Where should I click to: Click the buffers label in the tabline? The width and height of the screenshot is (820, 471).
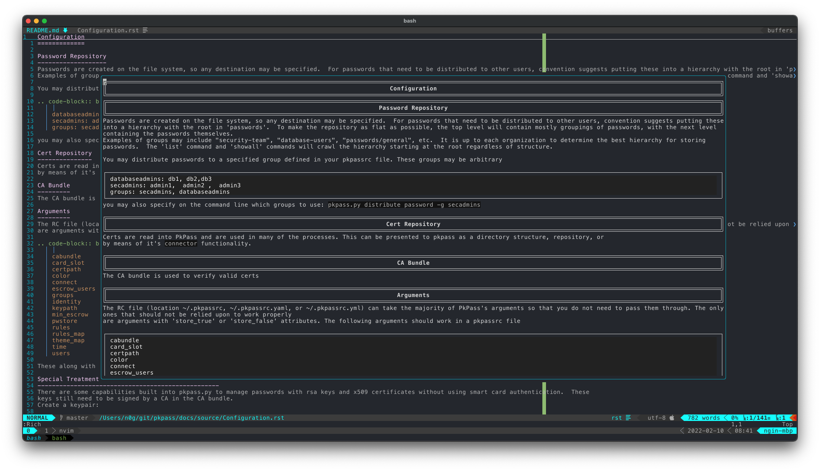tap(780, 30)
